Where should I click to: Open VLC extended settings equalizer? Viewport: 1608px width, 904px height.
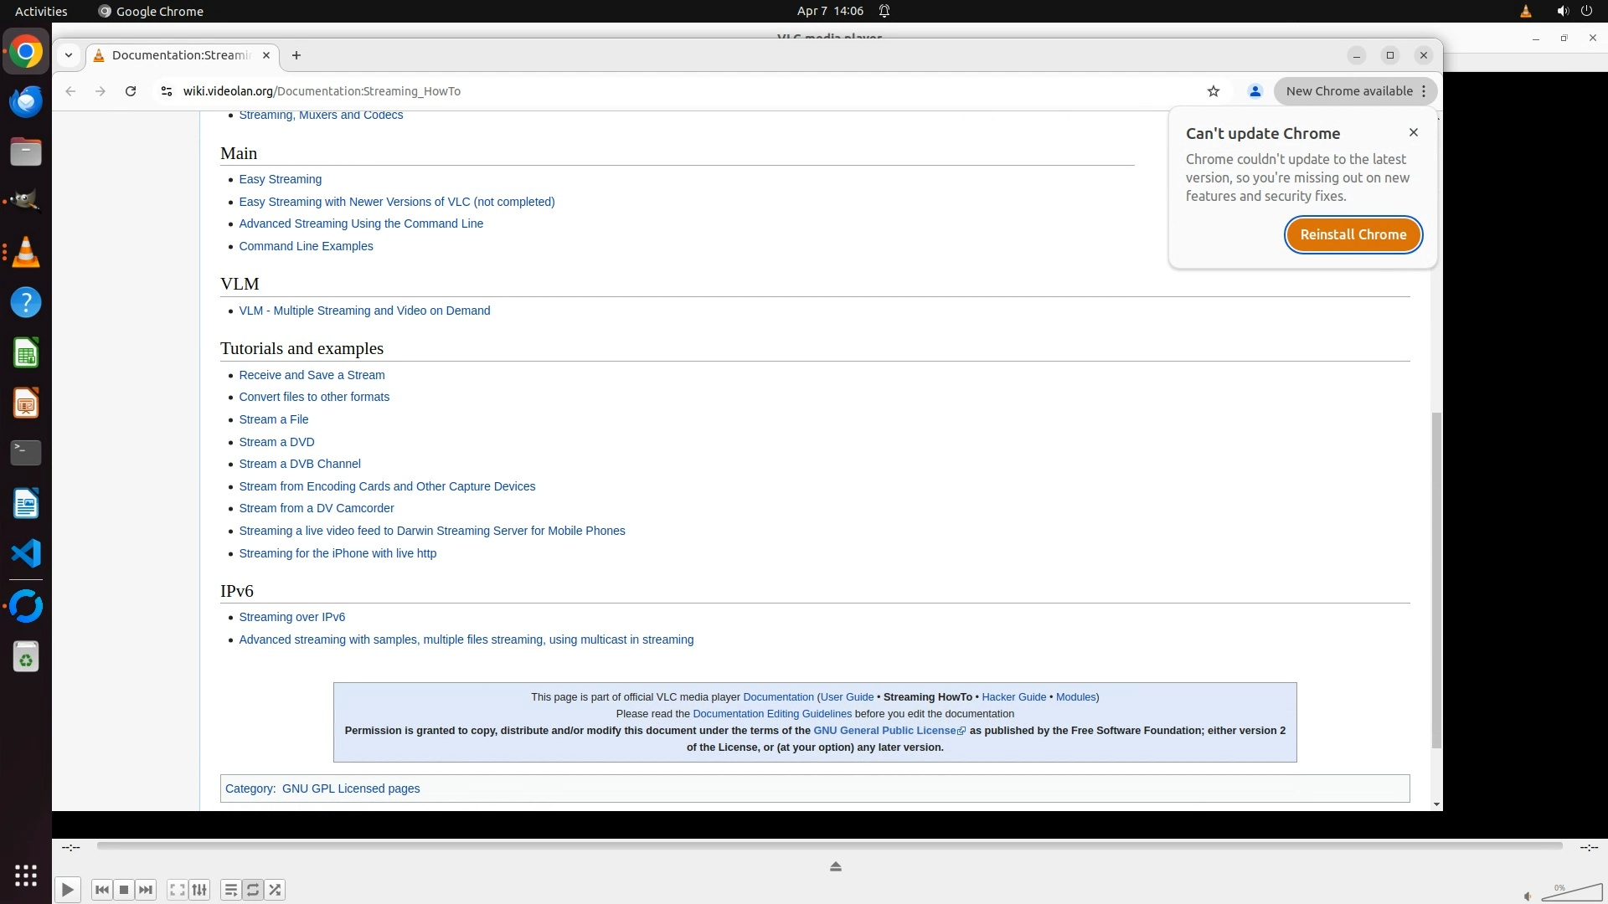[x=199, y=890]
